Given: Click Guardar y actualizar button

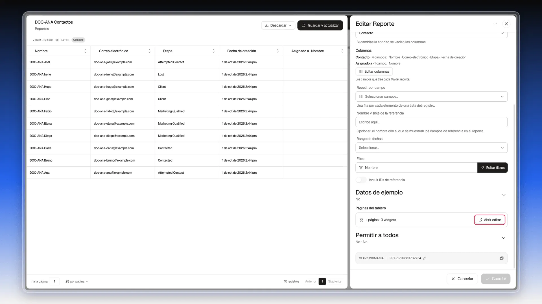Looking at the screenshot, I should pyautogui.click(x=320, y=25).
